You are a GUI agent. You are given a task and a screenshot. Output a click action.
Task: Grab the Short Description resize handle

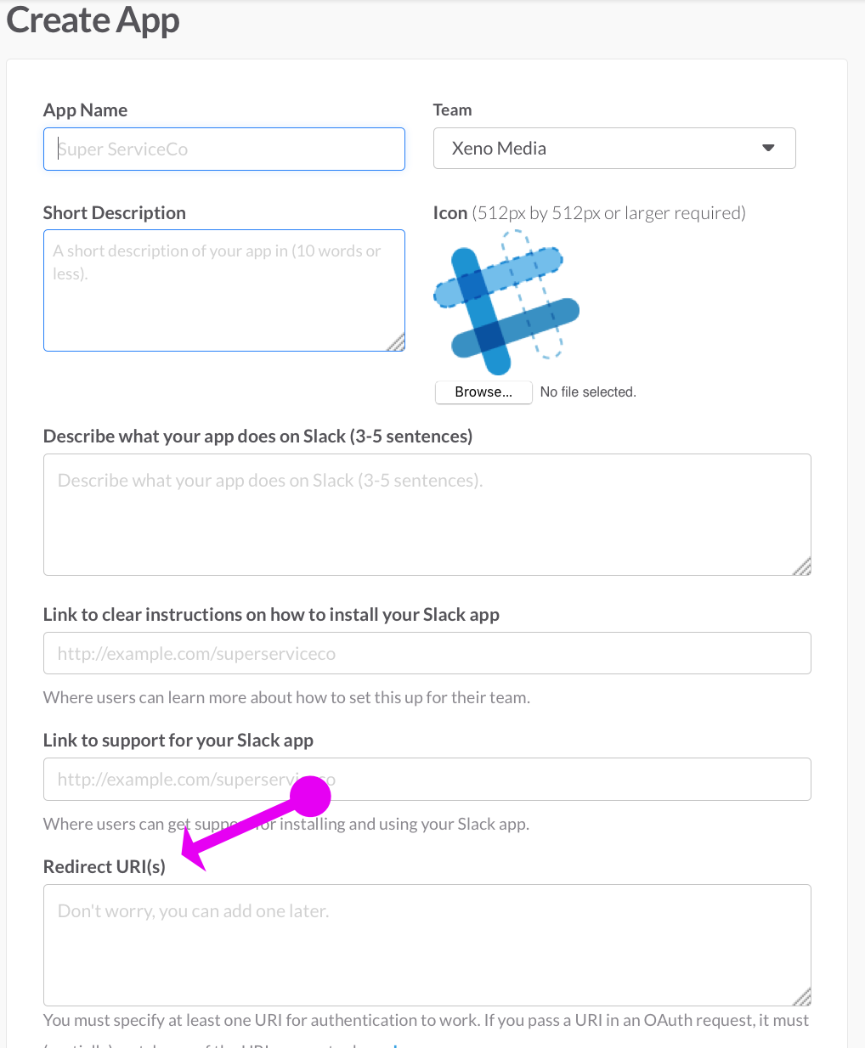[x=397, y=342]
